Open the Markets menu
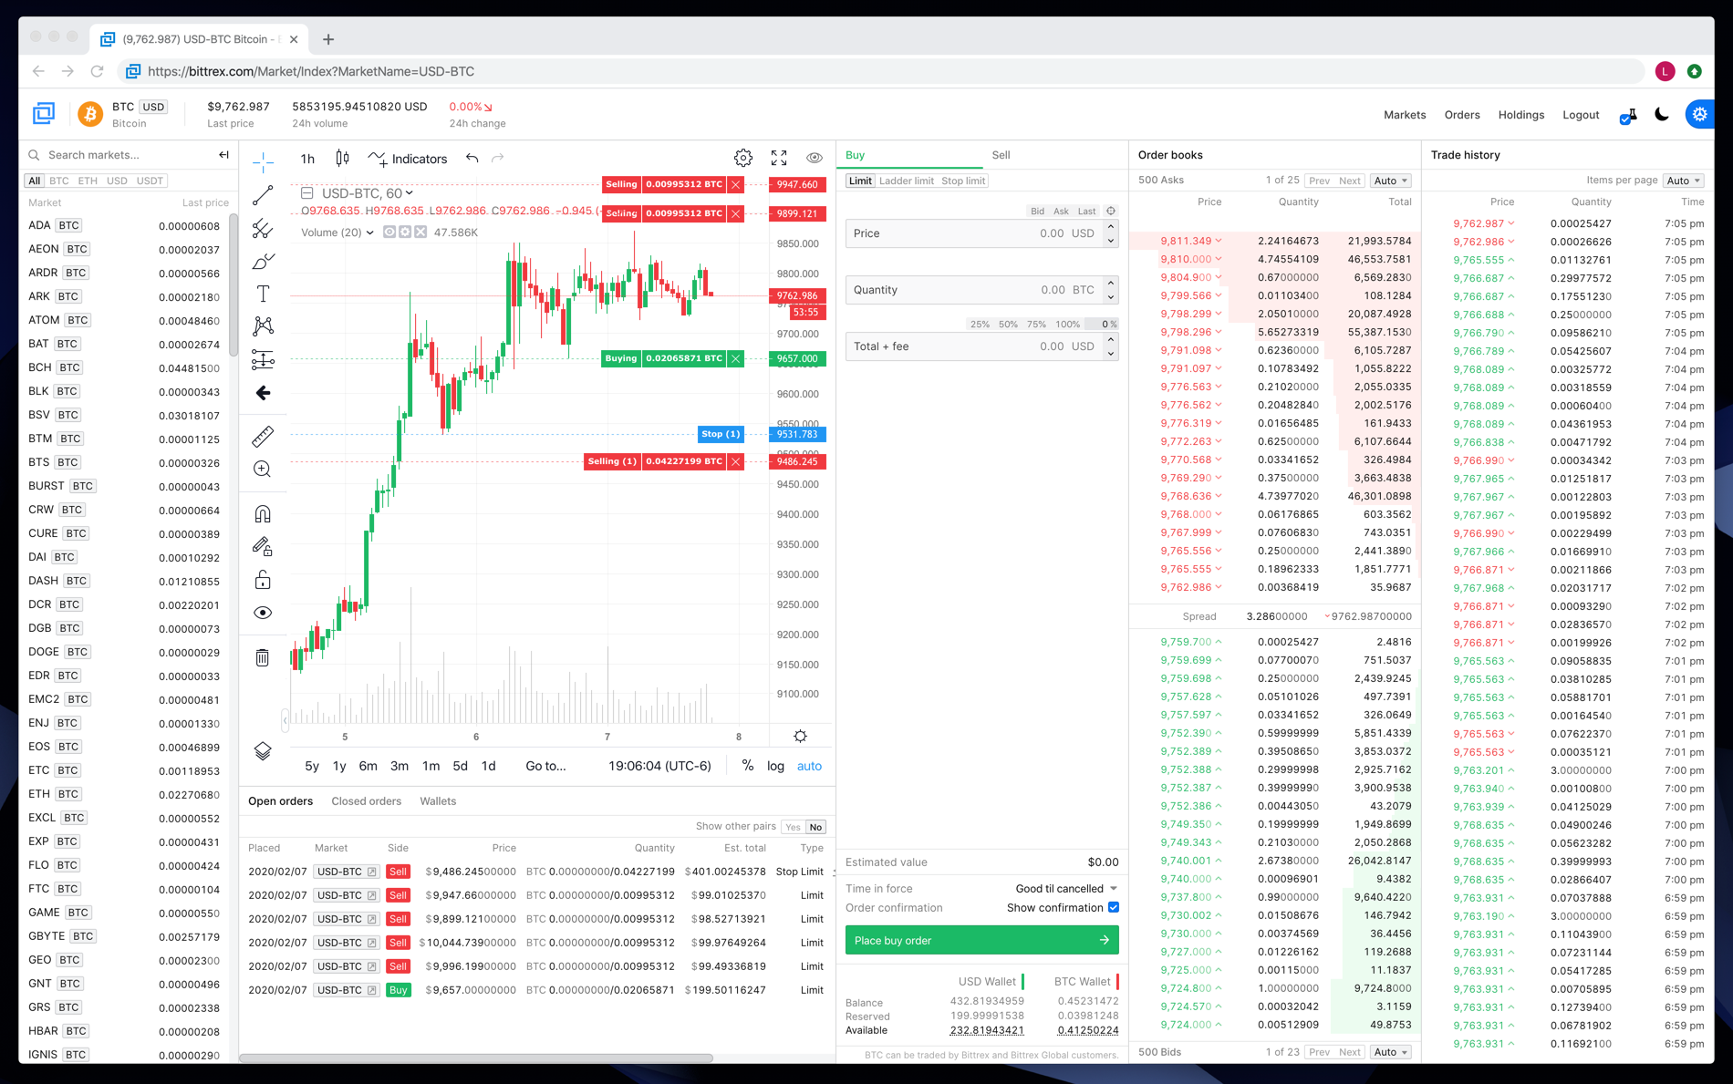1733x1084 pixels. 1405,115
